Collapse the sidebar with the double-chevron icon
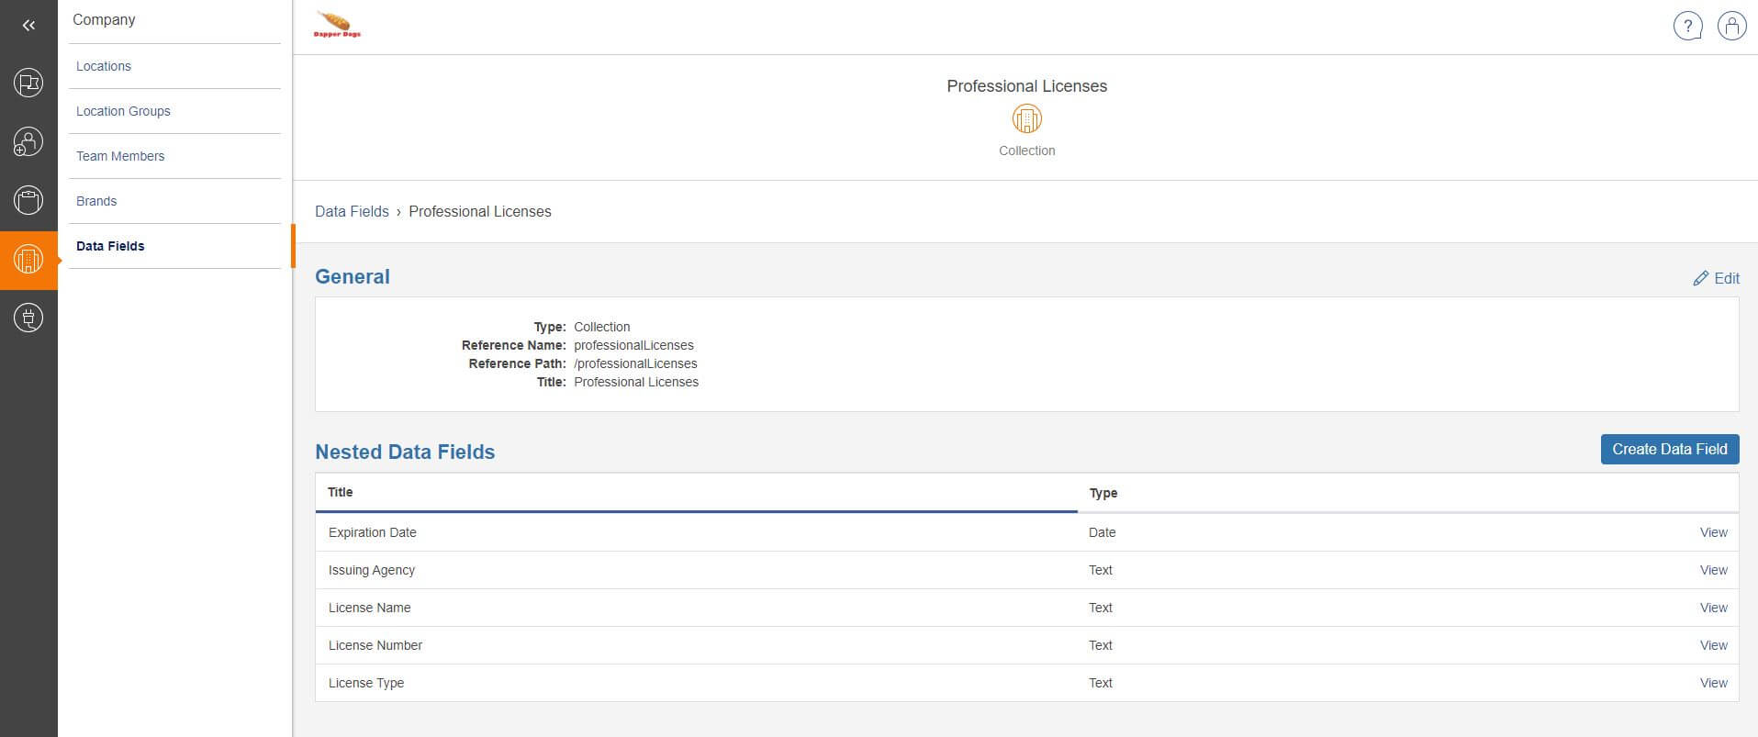 click(28, 26)
